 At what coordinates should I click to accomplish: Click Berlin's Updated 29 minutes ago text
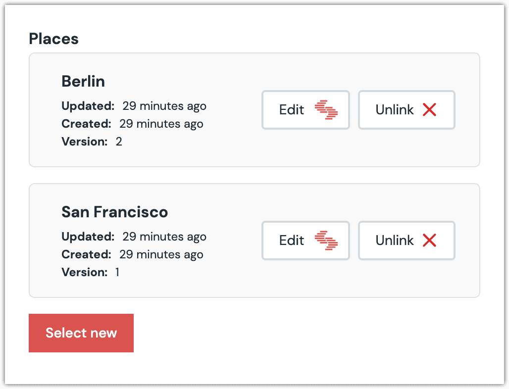coord(164,106)
